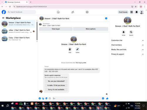
Task: Send 'Yes, are you interested?' quick response
Action: (56, 81)
